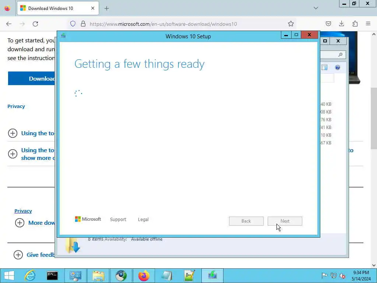Select '8 items' text in Explorer status
The image size is (377, 283).
tap(95, 239)
